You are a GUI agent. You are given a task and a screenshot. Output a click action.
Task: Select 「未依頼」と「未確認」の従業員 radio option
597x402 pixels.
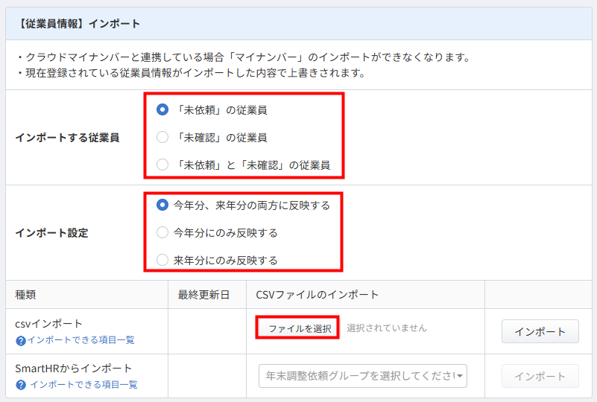(x=162, y=165)
